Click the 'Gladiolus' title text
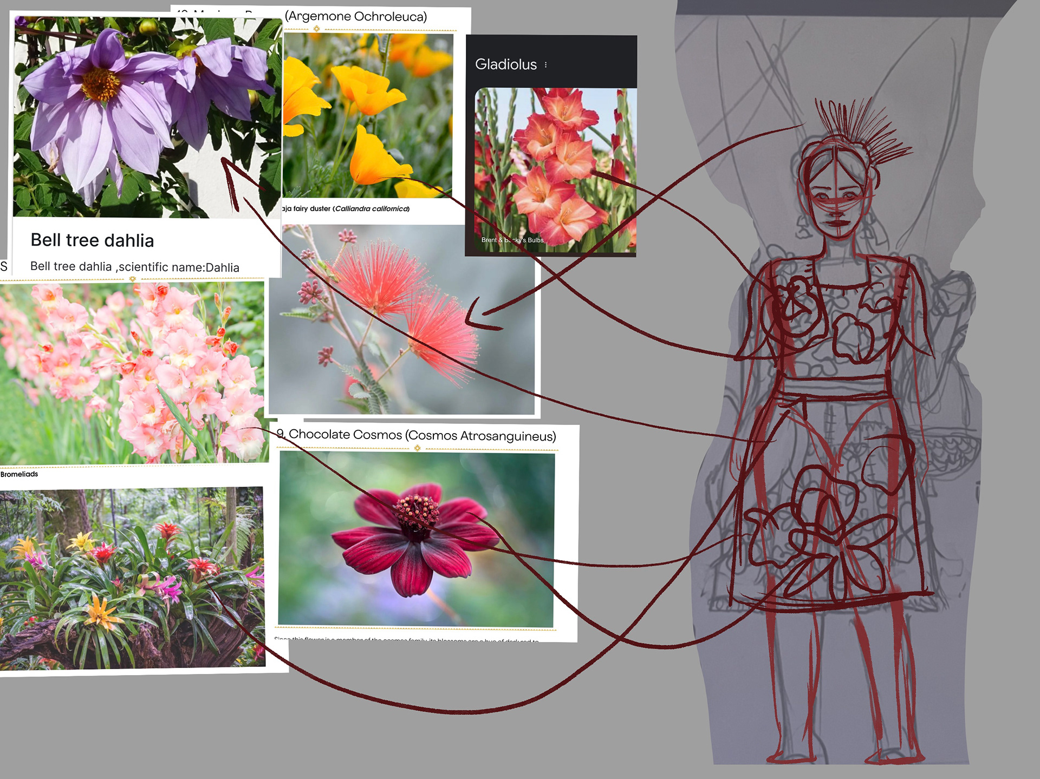Viewport: 1040px width, 779px height. click(x=505, y=64)
